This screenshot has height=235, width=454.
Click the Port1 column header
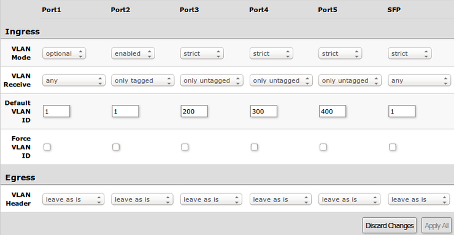click(x=52, y=10)
